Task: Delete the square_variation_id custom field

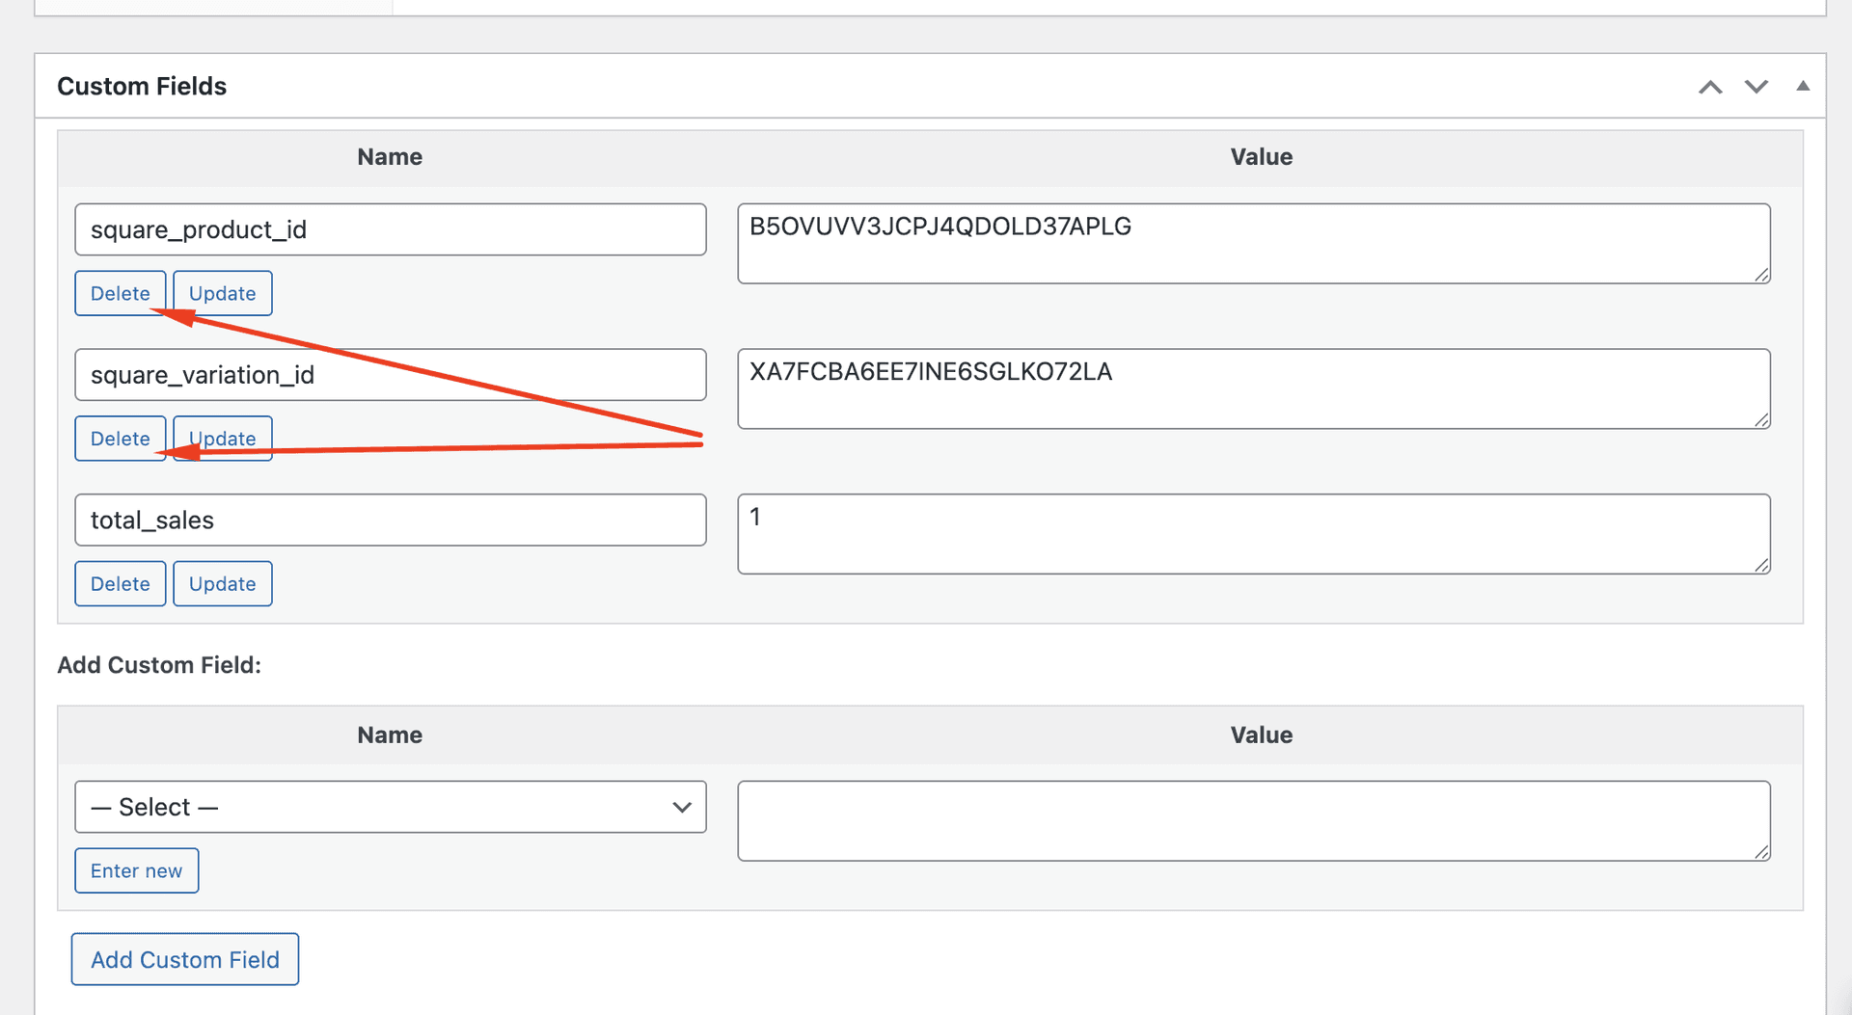Action: tap(120, 438)
